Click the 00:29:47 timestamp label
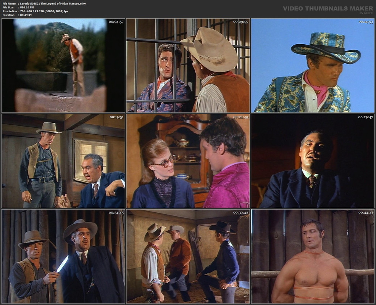The image size is (376, 305). click(366, 117)
